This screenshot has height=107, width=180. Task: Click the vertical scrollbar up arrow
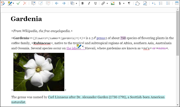point(178,10)
